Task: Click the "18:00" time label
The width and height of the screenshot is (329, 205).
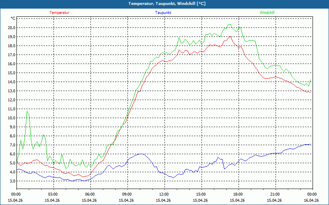Action: point(239,194)
